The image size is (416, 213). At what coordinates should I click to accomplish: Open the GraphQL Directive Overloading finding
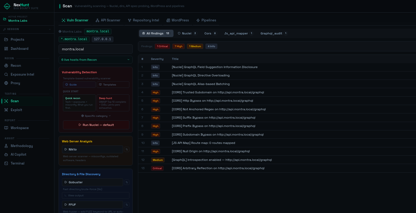(x=277, y=76)
